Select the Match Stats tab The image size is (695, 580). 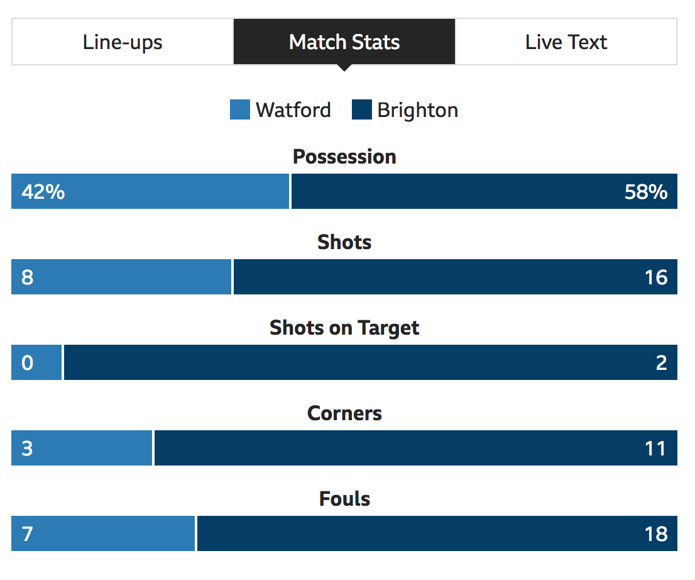344,42
